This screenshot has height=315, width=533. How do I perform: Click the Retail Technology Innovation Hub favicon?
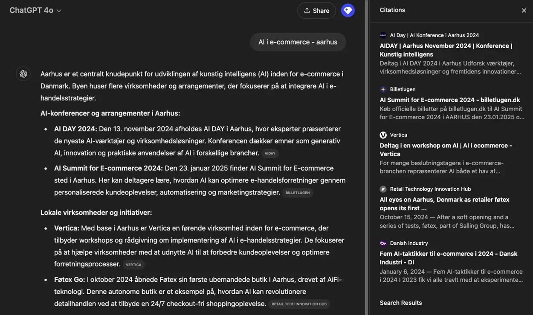tap(383, 189)
